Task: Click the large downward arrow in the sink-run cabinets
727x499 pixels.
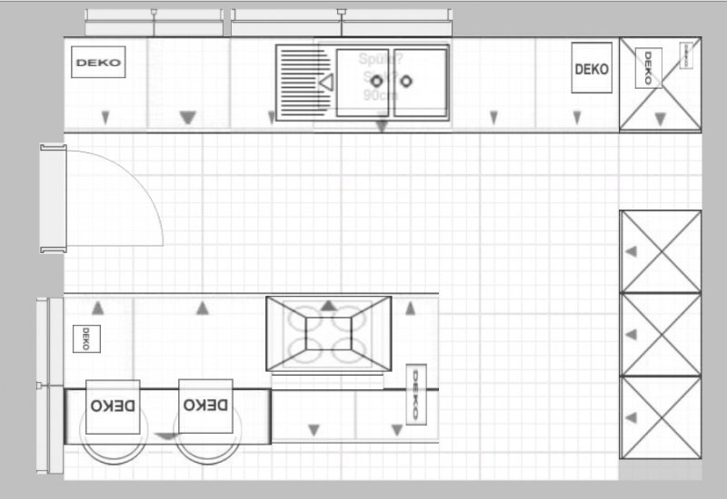Action: pyautogui.click(x=188, y=117)
